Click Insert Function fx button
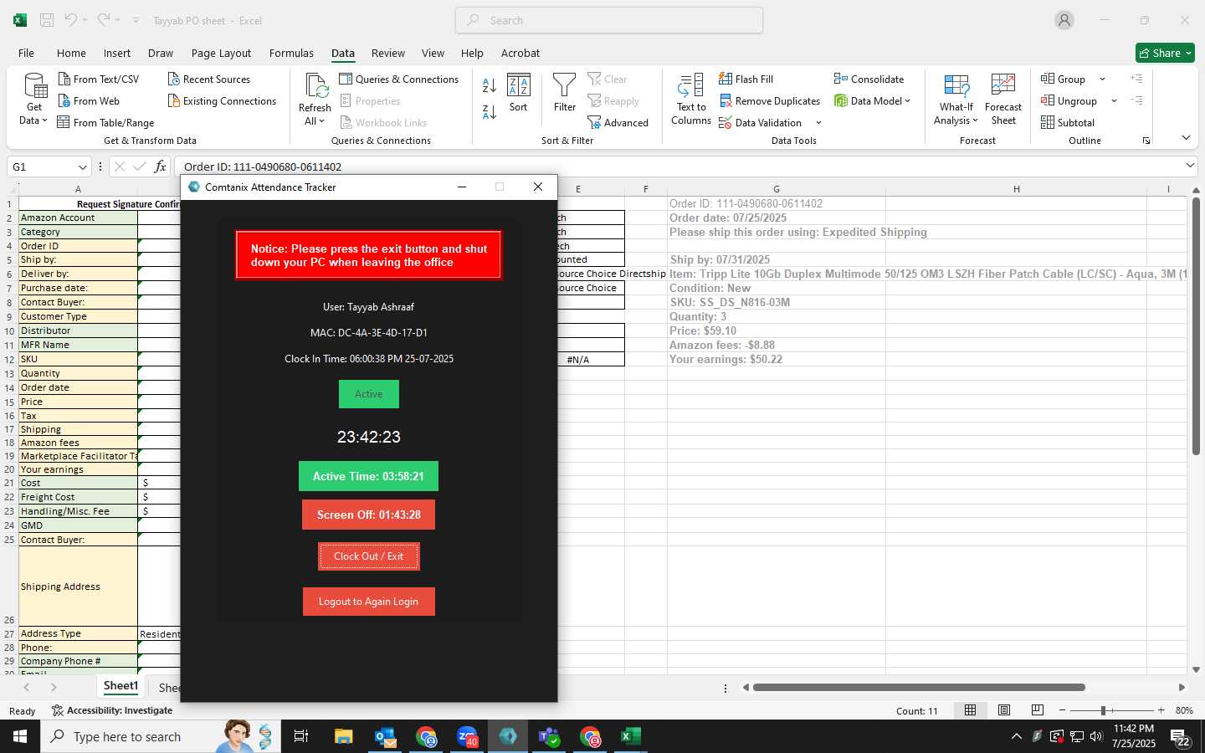The image size is (1205, 753). [x=160, y=166]
